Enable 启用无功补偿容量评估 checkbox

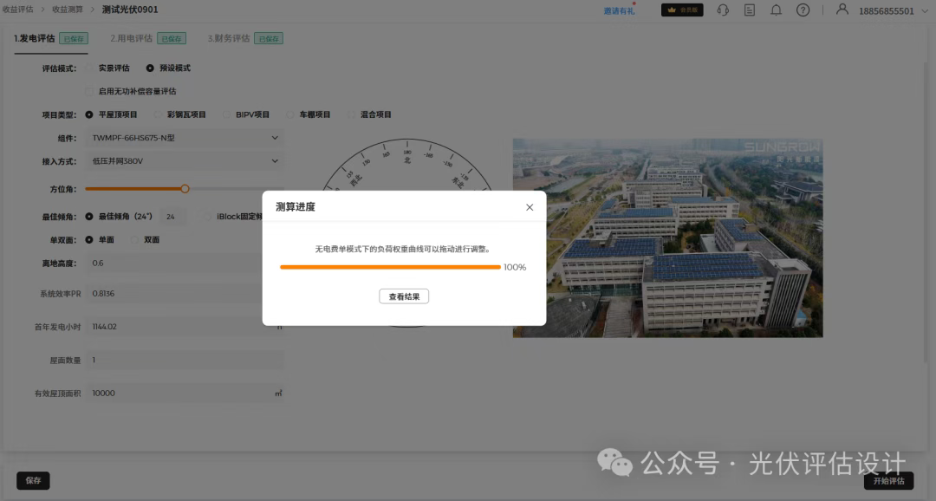pyautogui.click(x=89, y=91)
